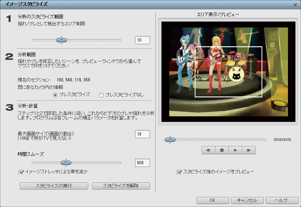Viewport: 301px width, 207px height.
Task: Click the stop playback button
Action: click(222, 150)
